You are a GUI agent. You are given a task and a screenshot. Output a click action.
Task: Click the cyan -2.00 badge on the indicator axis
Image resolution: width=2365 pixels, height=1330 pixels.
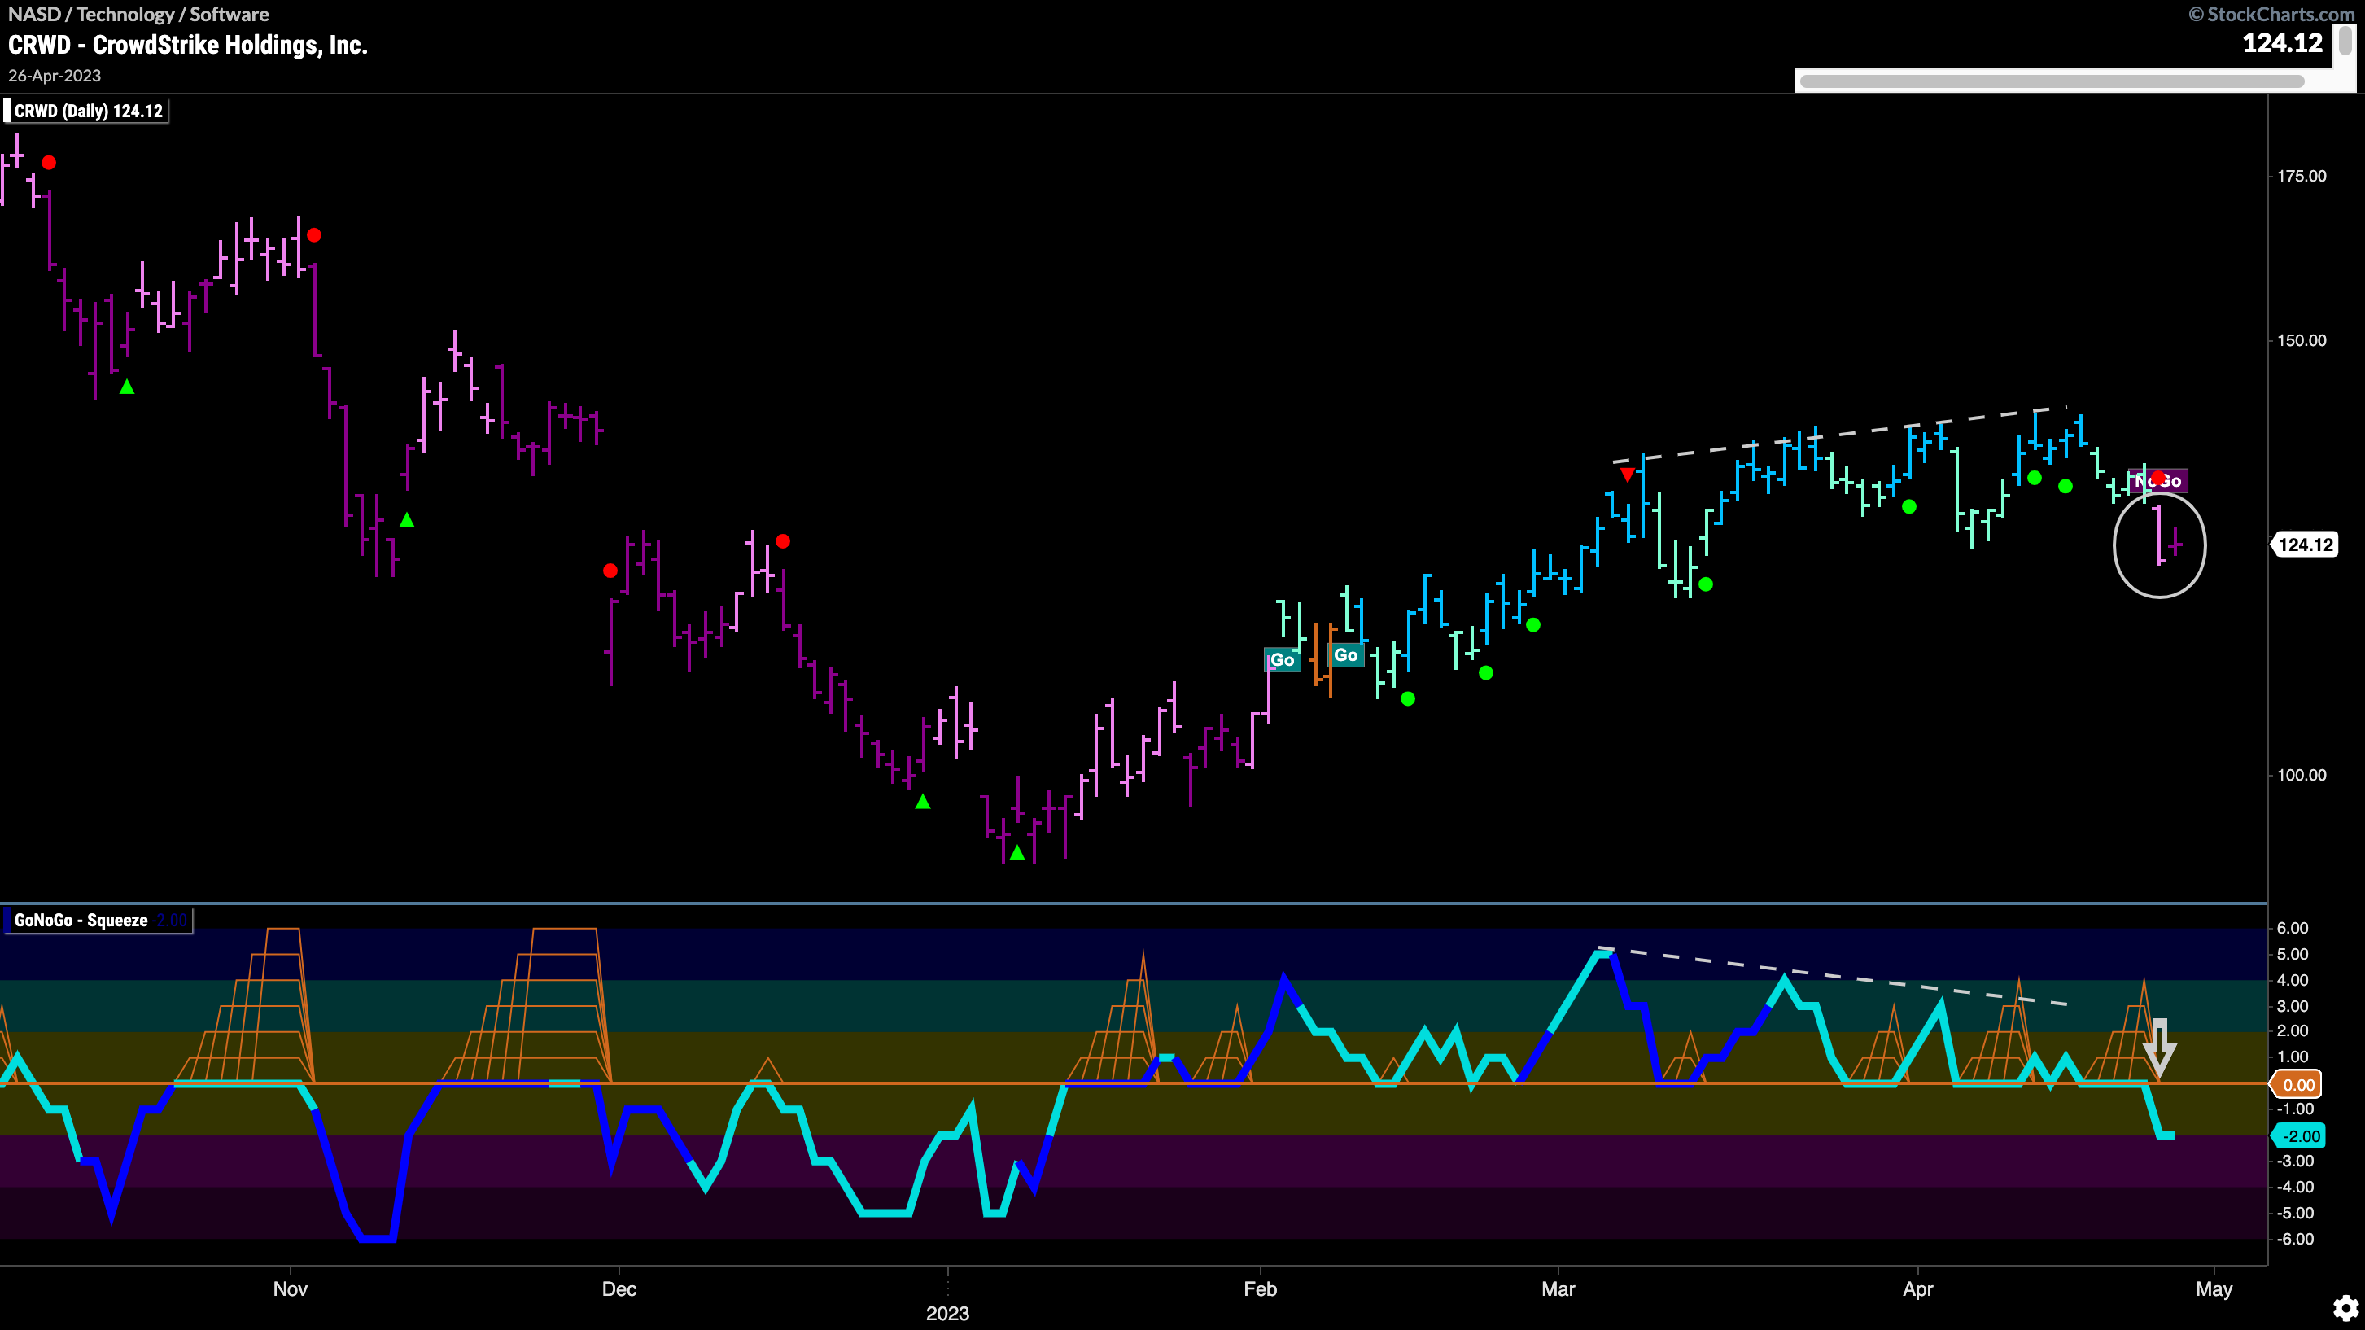coord(2299,1136)
